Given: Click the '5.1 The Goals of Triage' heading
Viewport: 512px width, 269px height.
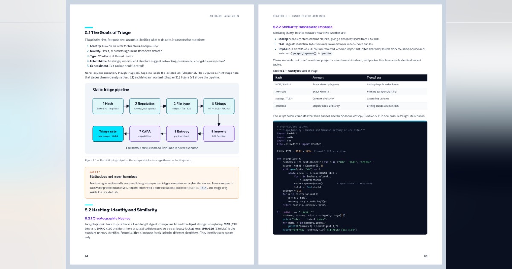Looking at the screenshot, I should [108, 33].
